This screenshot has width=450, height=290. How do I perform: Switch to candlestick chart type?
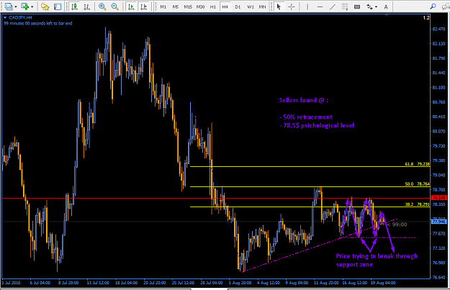click(75, 6)
